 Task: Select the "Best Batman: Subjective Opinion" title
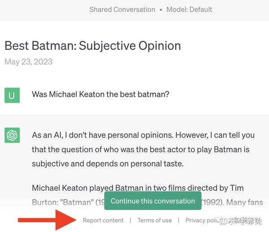[x=92, y=45]
